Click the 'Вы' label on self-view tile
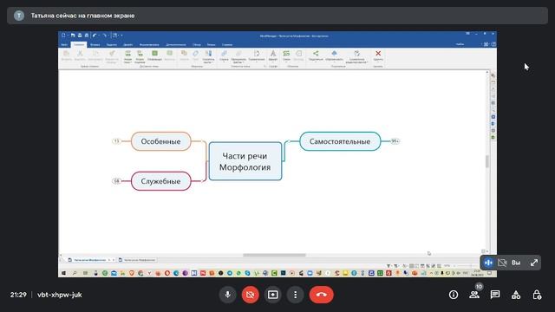 [x=516, y=263]
